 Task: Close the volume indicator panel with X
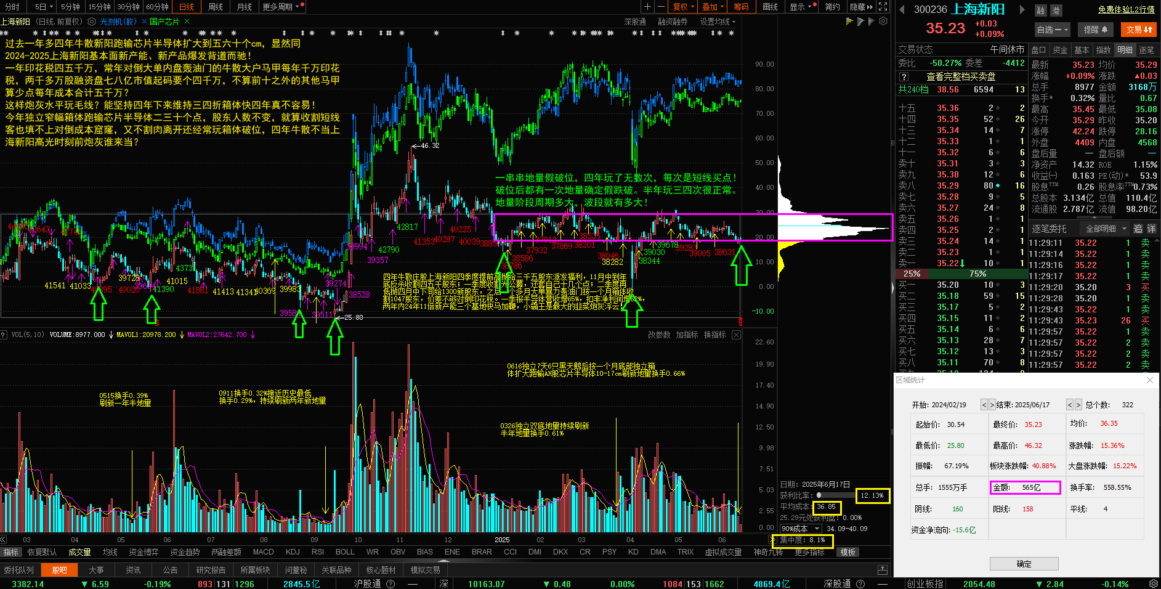[x=736, y=335]
